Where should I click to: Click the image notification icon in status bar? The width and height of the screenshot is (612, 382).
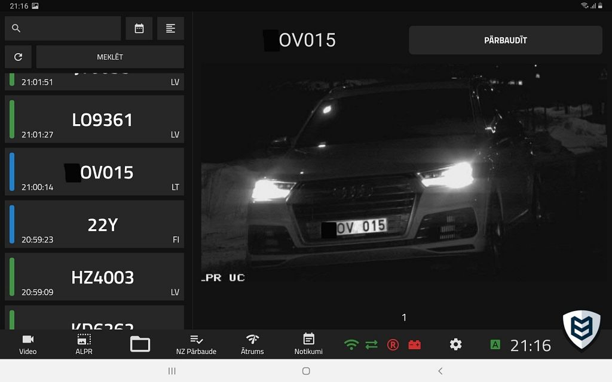[x=35, y=6]
